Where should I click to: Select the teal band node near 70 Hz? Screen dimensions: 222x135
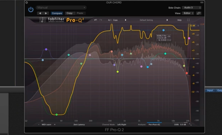(68, 55)
